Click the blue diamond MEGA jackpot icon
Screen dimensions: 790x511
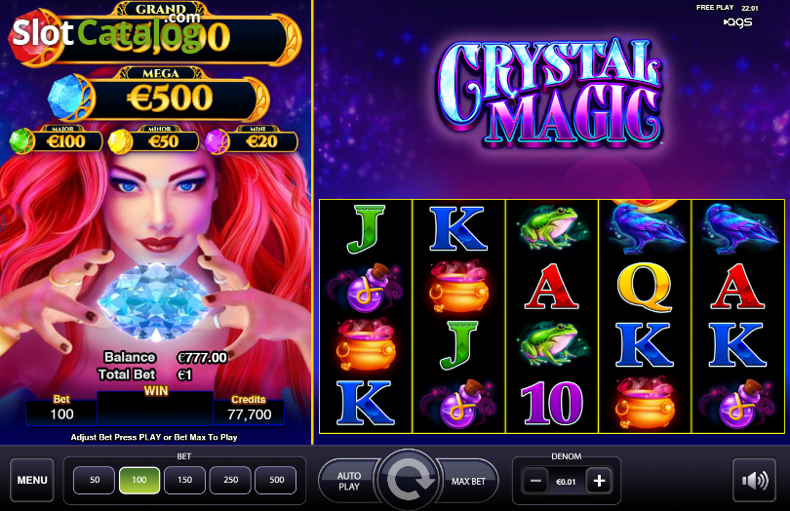click(x=68, y=98)
